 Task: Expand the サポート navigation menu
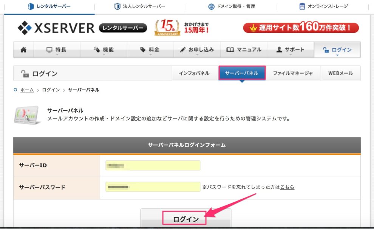coord(291,49)
